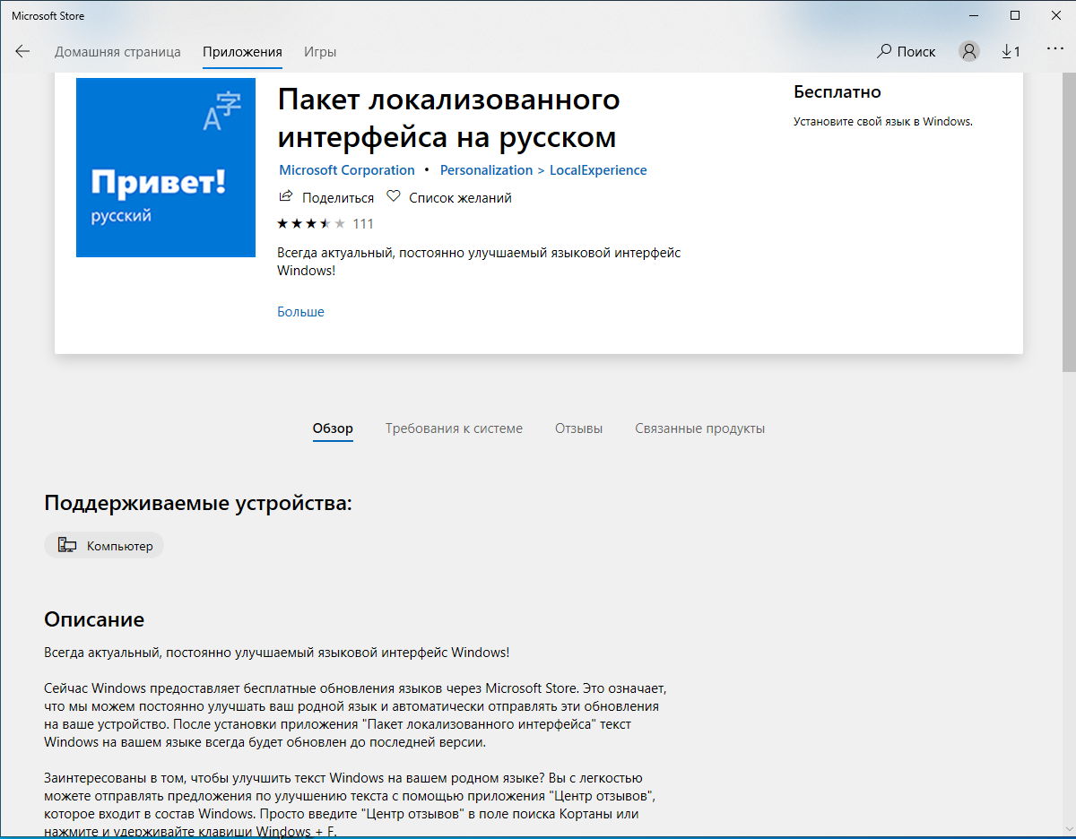Add to Список желаний wishlist
Image resolution: width=1076 pixels, height=839 pixels.
point(449,197)
